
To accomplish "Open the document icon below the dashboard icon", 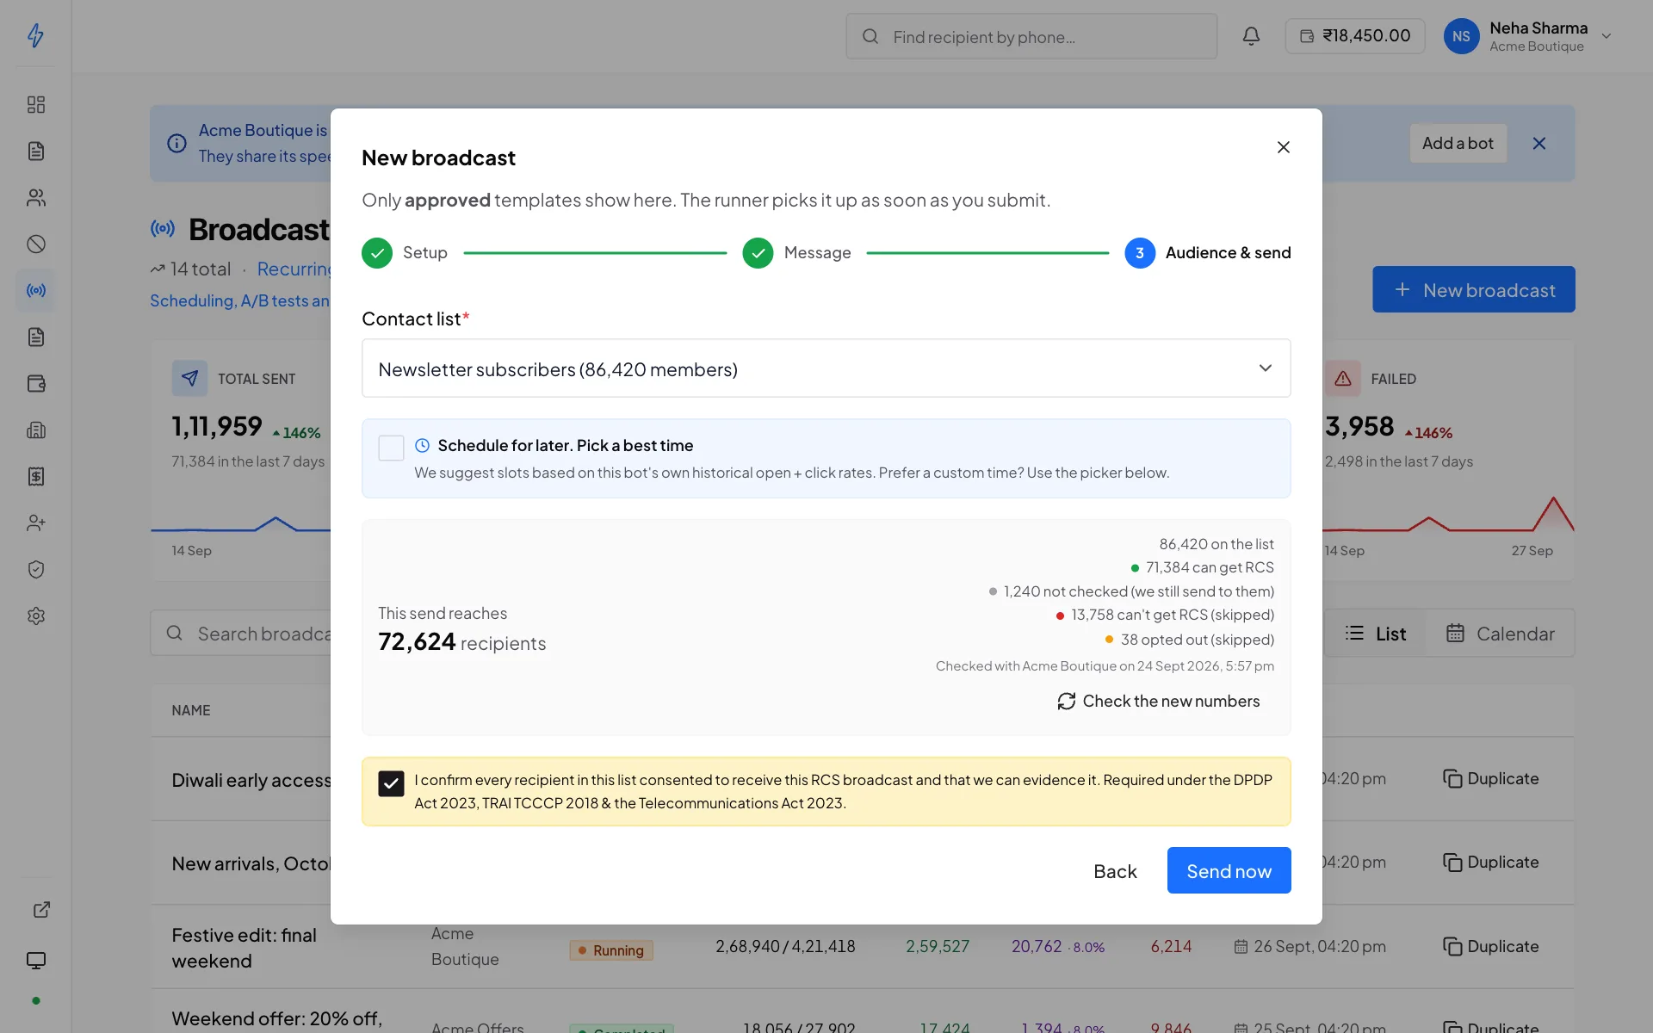I will [x=35, y=151].
